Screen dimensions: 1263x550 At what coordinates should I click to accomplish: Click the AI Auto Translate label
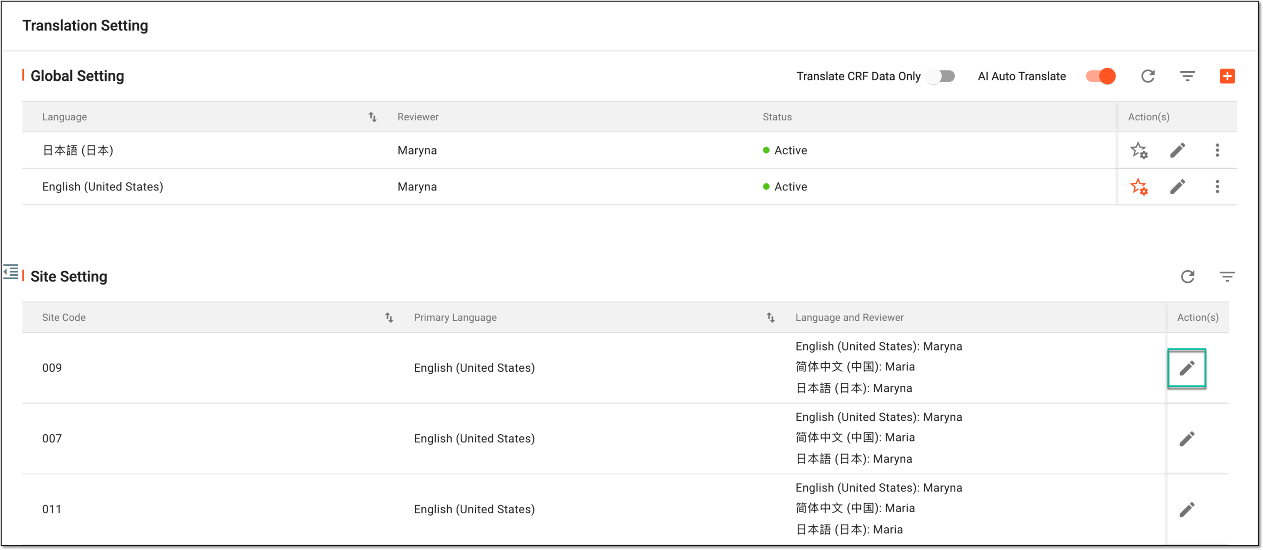tap(1022, 76)
